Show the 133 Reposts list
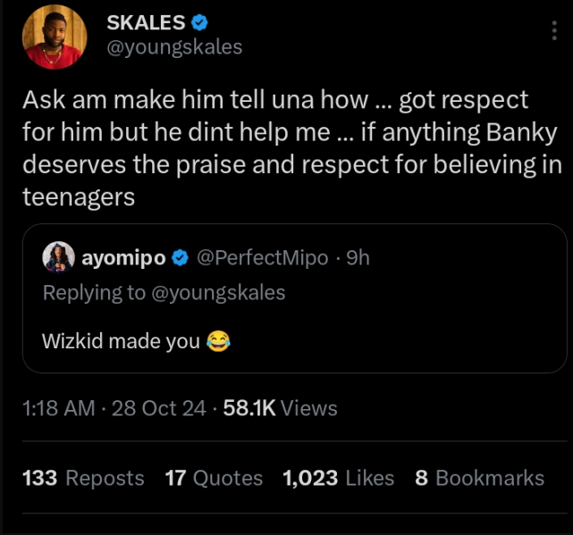 point(82,478)
